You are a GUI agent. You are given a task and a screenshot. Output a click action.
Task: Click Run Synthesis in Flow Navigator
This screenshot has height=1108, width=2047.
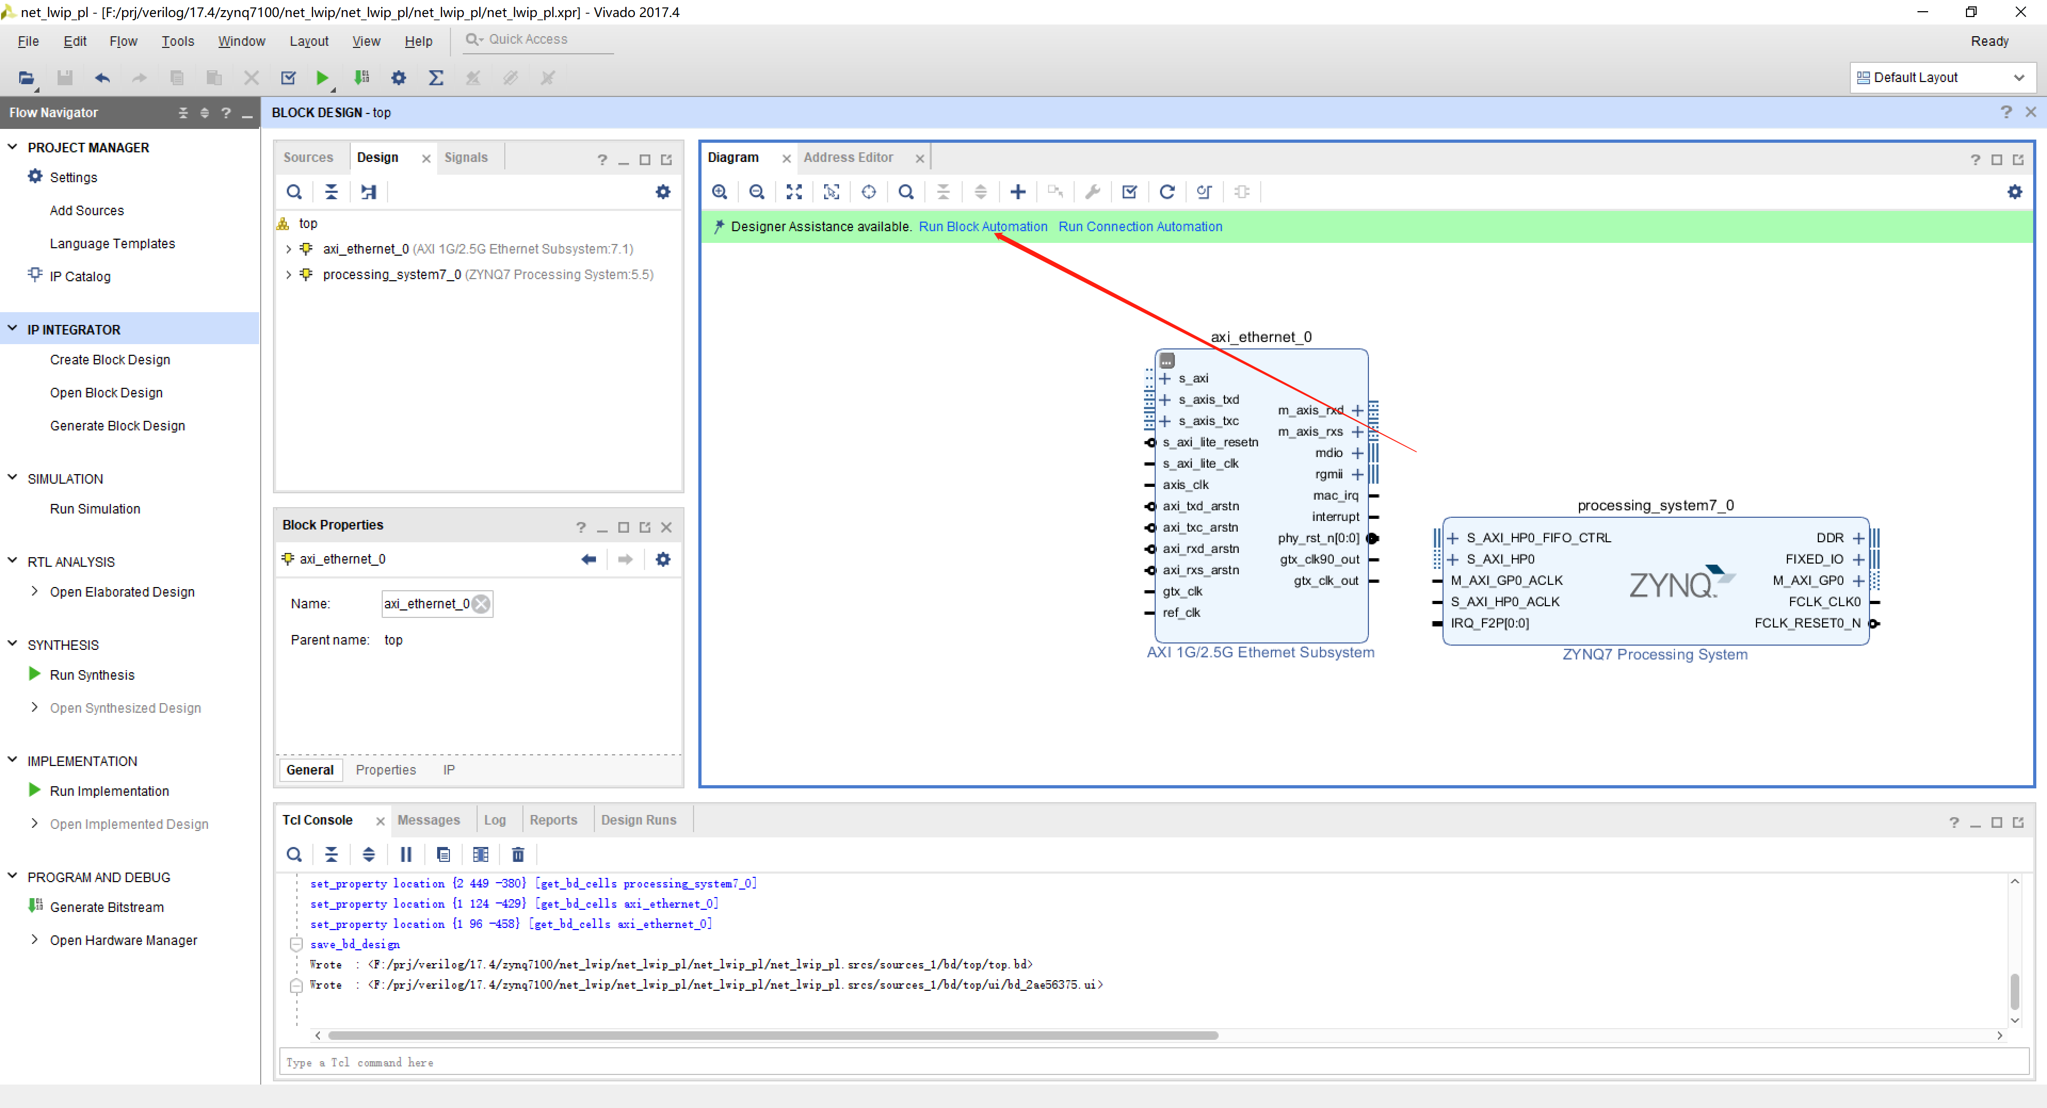(x=92, y=674)
